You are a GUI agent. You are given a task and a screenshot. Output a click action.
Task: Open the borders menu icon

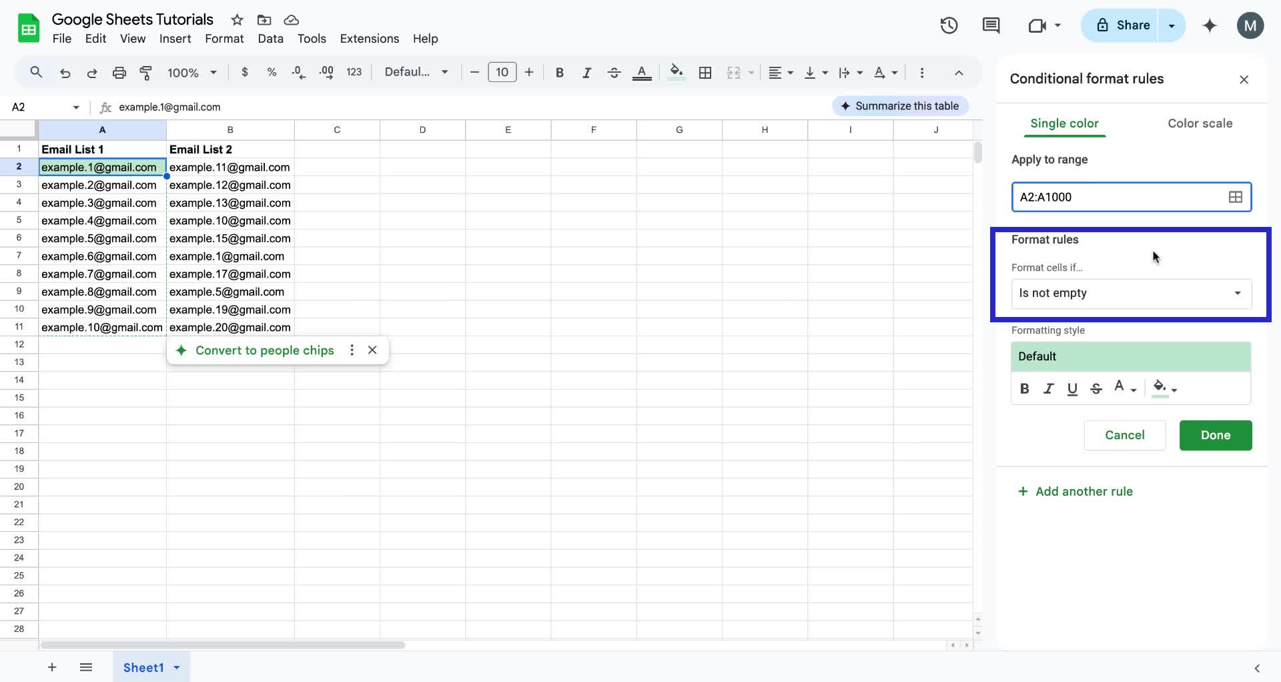point(705,72)
